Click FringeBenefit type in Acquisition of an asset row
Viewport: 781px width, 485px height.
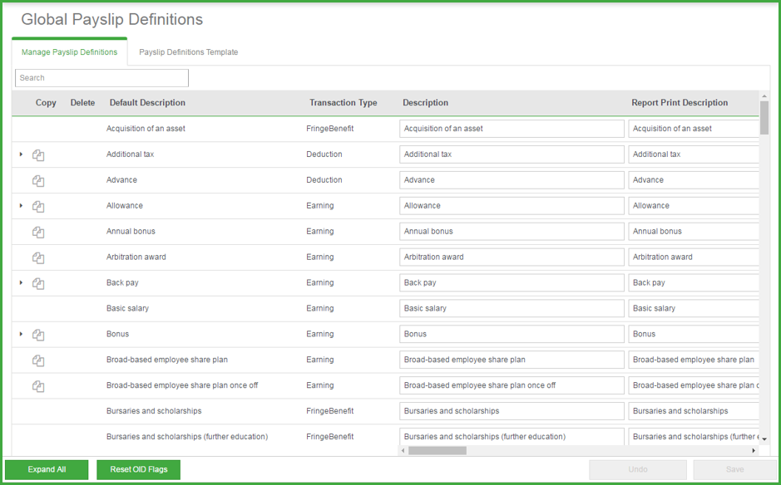pos(329,129)
